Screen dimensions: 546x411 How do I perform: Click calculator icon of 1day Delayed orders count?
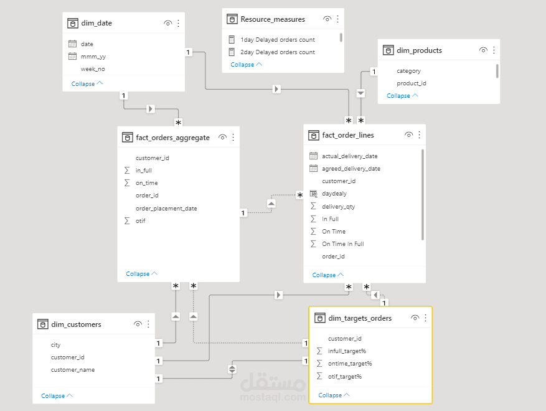[232, 40]
